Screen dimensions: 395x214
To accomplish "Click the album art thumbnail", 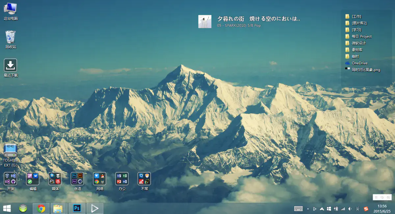I will (x=205, y=21).
